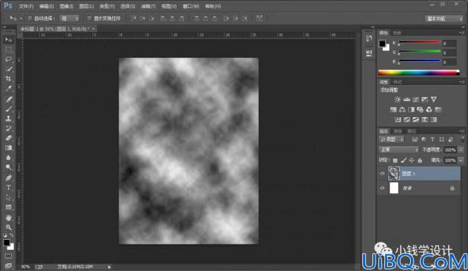Image resolution: width=468 pixels, height=271 pixels.
Task: Select the Eraser tool
Action: (x=9, y=138)
